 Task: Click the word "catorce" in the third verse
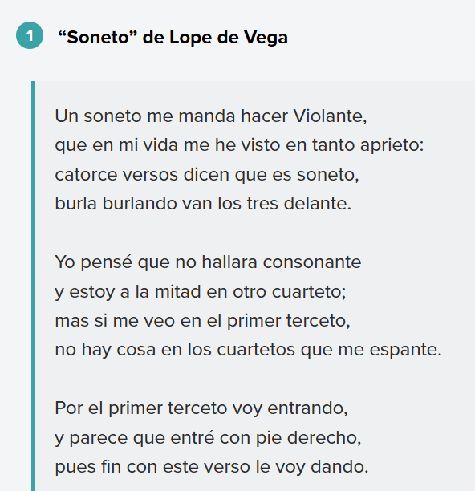(x=86, y=174)
